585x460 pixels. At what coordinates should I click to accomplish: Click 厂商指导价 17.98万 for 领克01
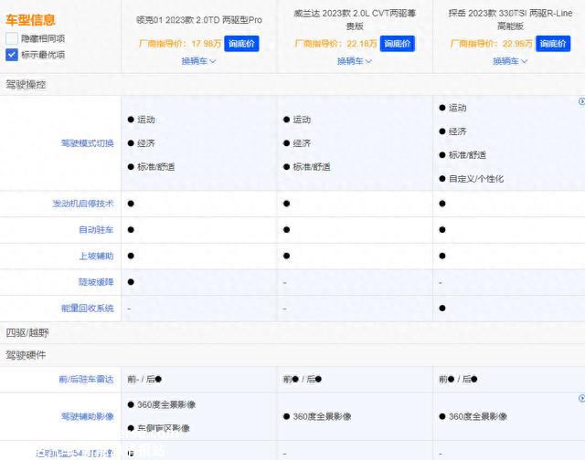point(180,44)
